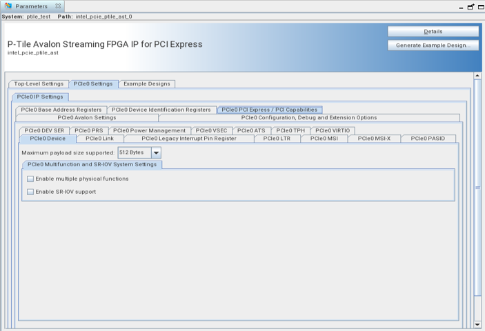Switch to the PCIe0 Link tab
This screenshot has width=485, height=331.
[99, 139]
